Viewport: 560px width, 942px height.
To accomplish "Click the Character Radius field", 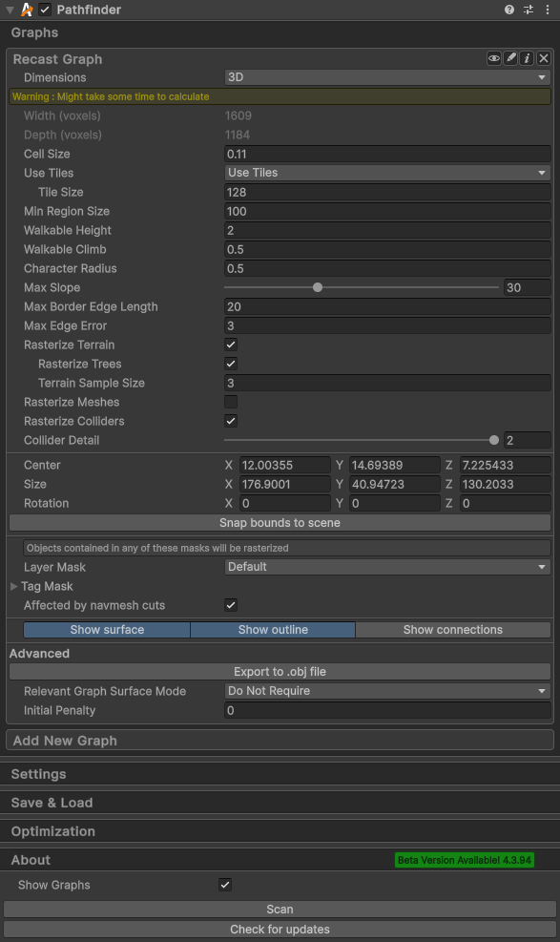I will [387, 268].
